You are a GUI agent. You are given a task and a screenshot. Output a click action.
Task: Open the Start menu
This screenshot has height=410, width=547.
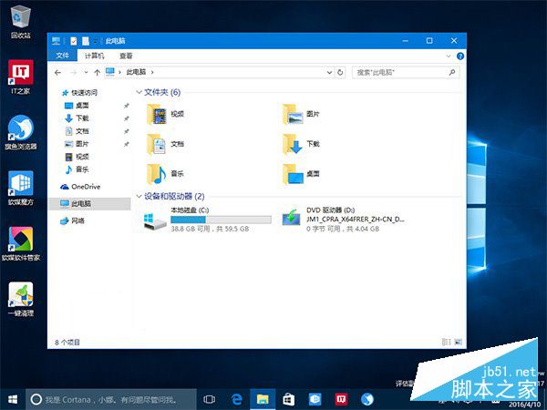click(13, 399)
